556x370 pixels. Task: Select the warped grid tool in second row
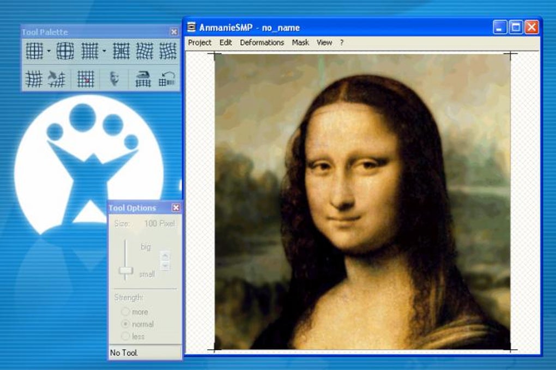tap(34, 78)
